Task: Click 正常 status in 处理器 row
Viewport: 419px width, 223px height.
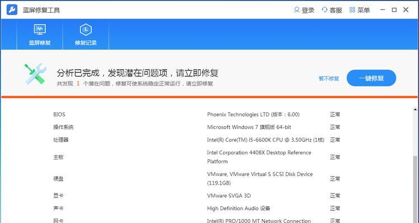Action: (x=335, y=140)
